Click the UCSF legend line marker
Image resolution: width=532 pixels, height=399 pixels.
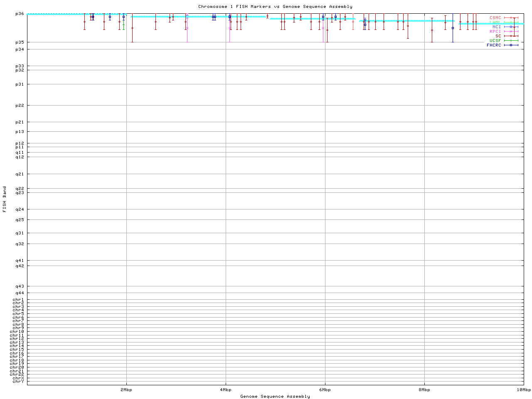[511, 41]
